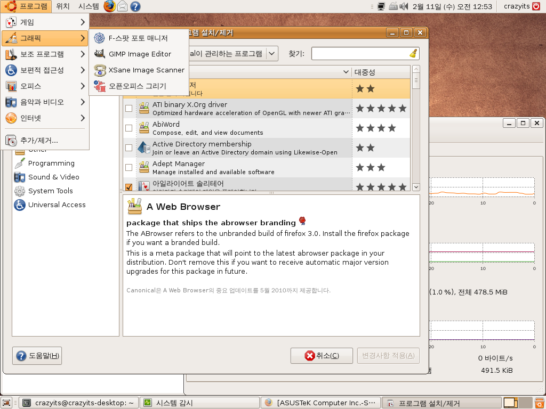
Task: Expand the 인터넷 submenu arrow
Action: (83, 118)
